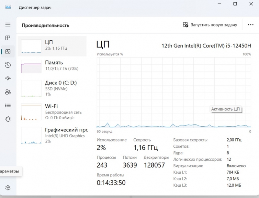This screenshot has width=259, height=198.
Task: Select the Wi-Fi performance entry
Action: pyautogui.click(x=52, y=112)
